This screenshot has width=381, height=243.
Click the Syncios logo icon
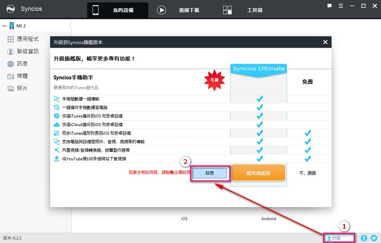coord(11,9)
